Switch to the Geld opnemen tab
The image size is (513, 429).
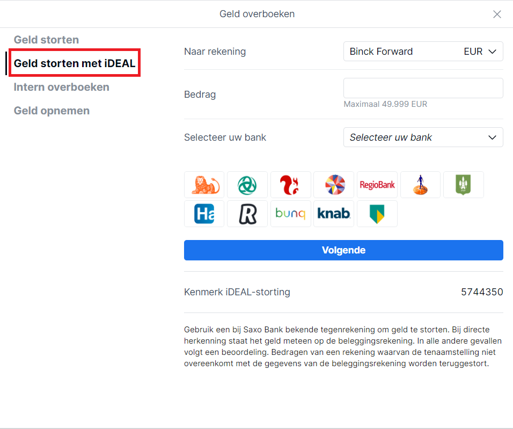coord(52,111)
